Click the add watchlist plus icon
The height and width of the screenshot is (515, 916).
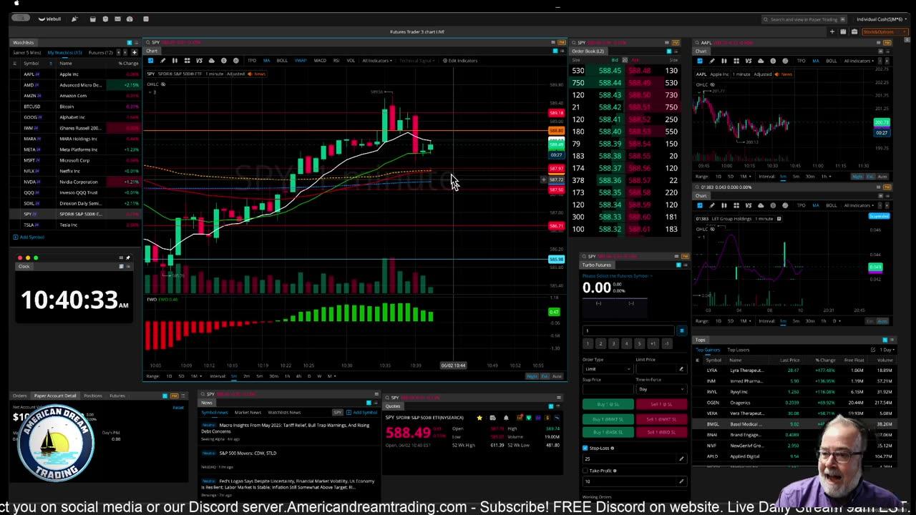[134, 52]
